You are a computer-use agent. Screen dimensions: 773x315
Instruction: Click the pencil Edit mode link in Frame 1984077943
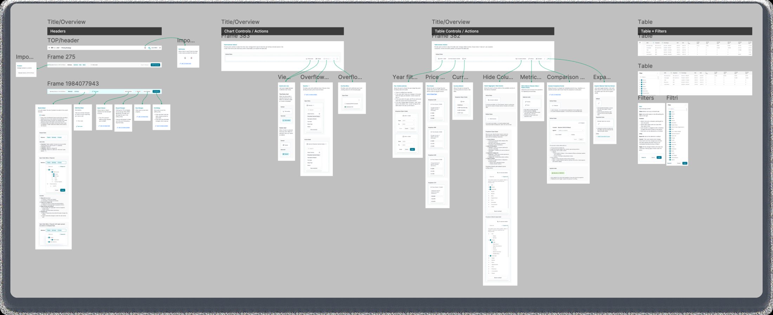95,91
